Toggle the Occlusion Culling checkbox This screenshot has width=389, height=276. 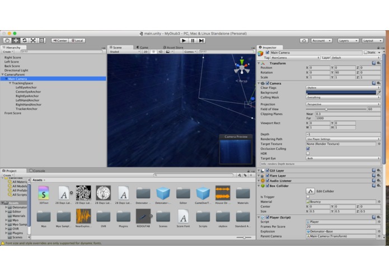point(308,149)
